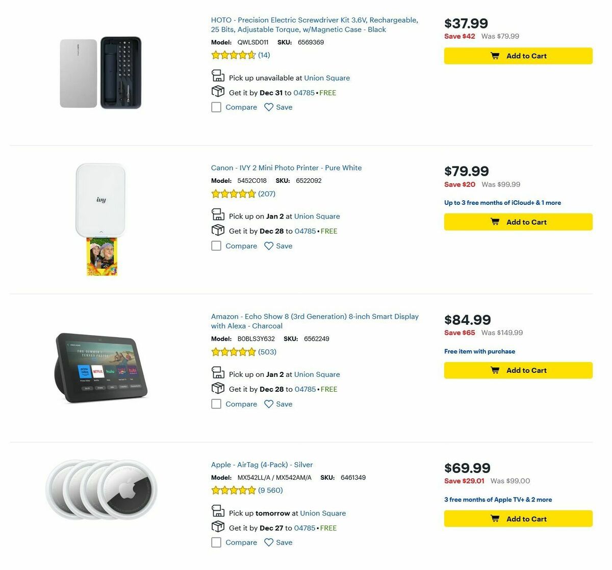View 3 free months of Apple TV+ offer

point(497,500)
